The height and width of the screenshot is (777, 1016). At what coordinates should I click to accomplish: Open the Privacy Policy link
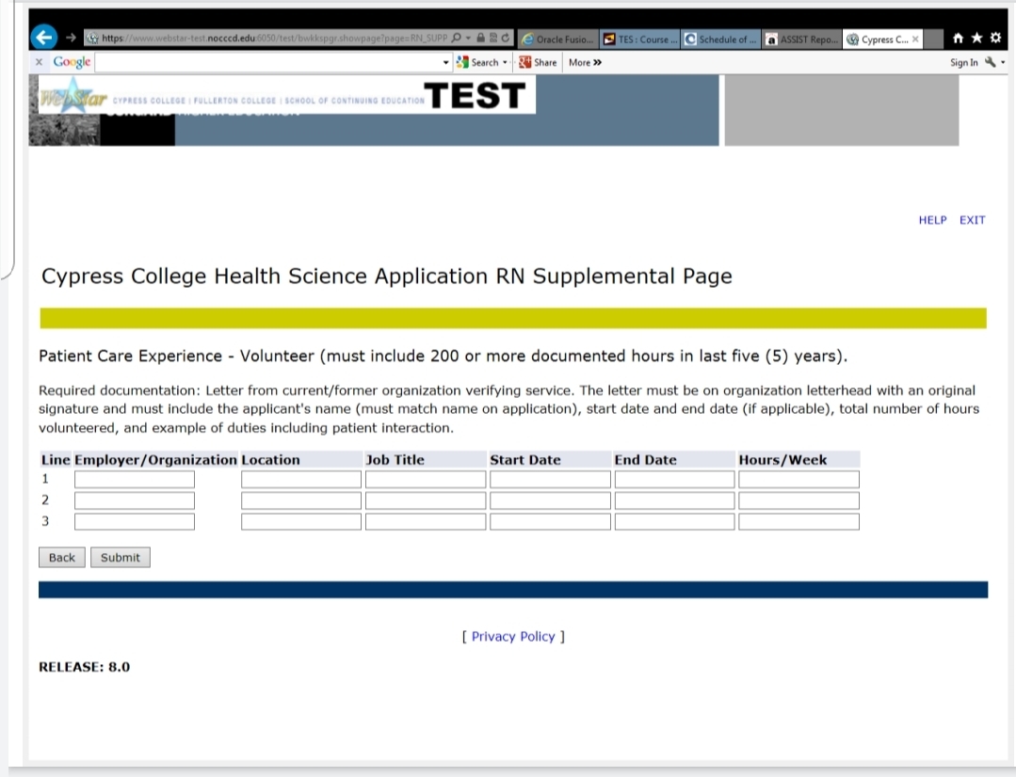click(513, 637)
